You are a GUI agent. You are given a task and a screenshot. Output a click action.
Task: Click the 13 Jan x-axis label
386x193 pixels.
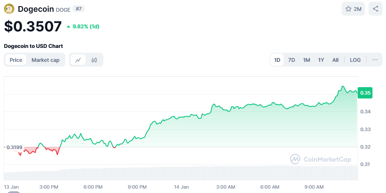[x=11, y=187]
